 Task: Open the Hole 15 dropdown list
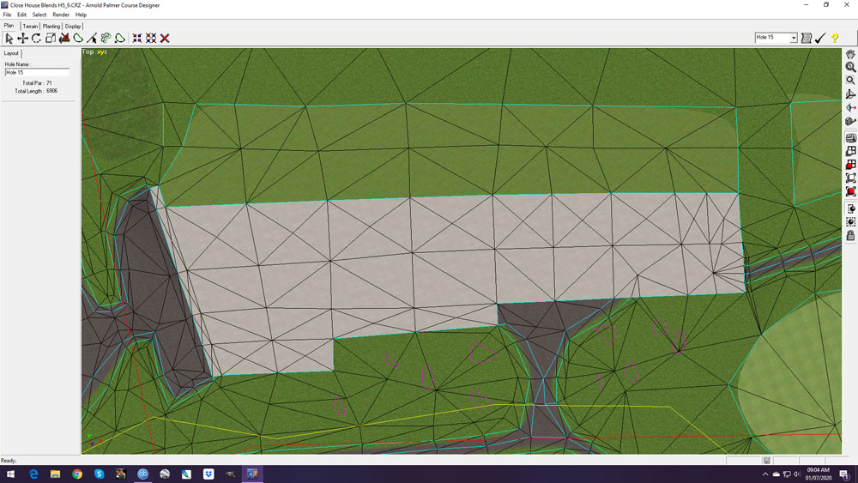[794, 38]
